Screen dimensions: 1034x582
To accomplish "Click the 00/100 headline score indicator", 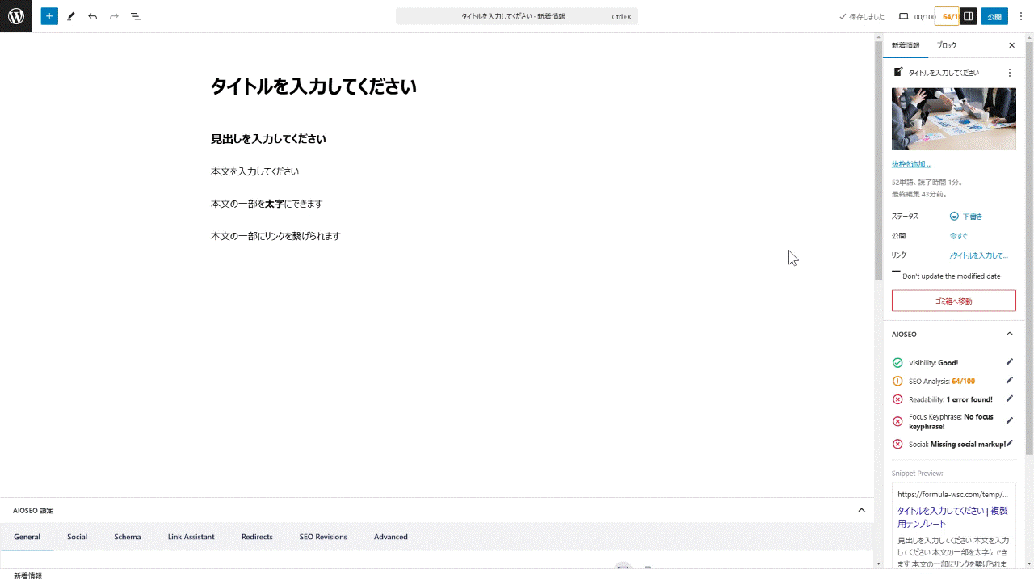I will [x=924, y=16].
